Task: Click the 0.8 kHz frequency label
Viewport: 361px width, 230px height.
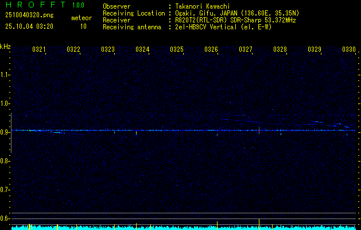Action: pyautogui.click(x=5, y=161)
